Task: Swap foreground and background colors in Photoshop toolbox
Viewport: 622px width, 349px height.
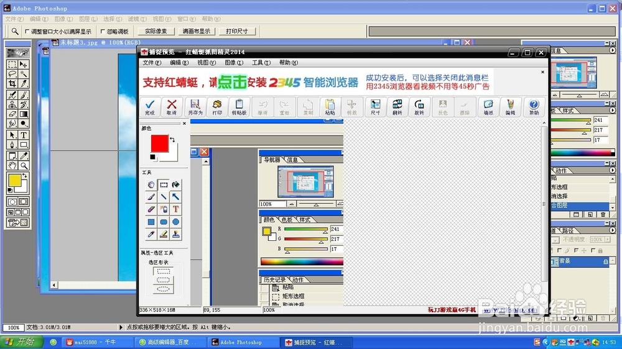Action: [x=25, y=176]
